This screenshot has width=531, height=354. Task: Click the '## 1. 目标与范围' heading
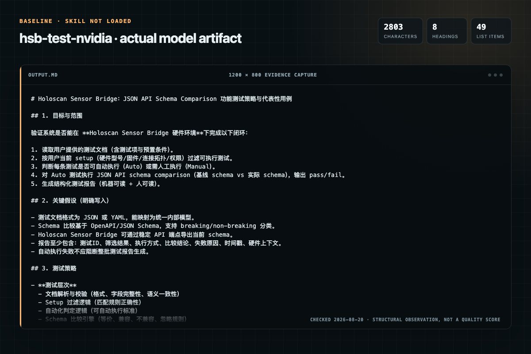point(57,116)
